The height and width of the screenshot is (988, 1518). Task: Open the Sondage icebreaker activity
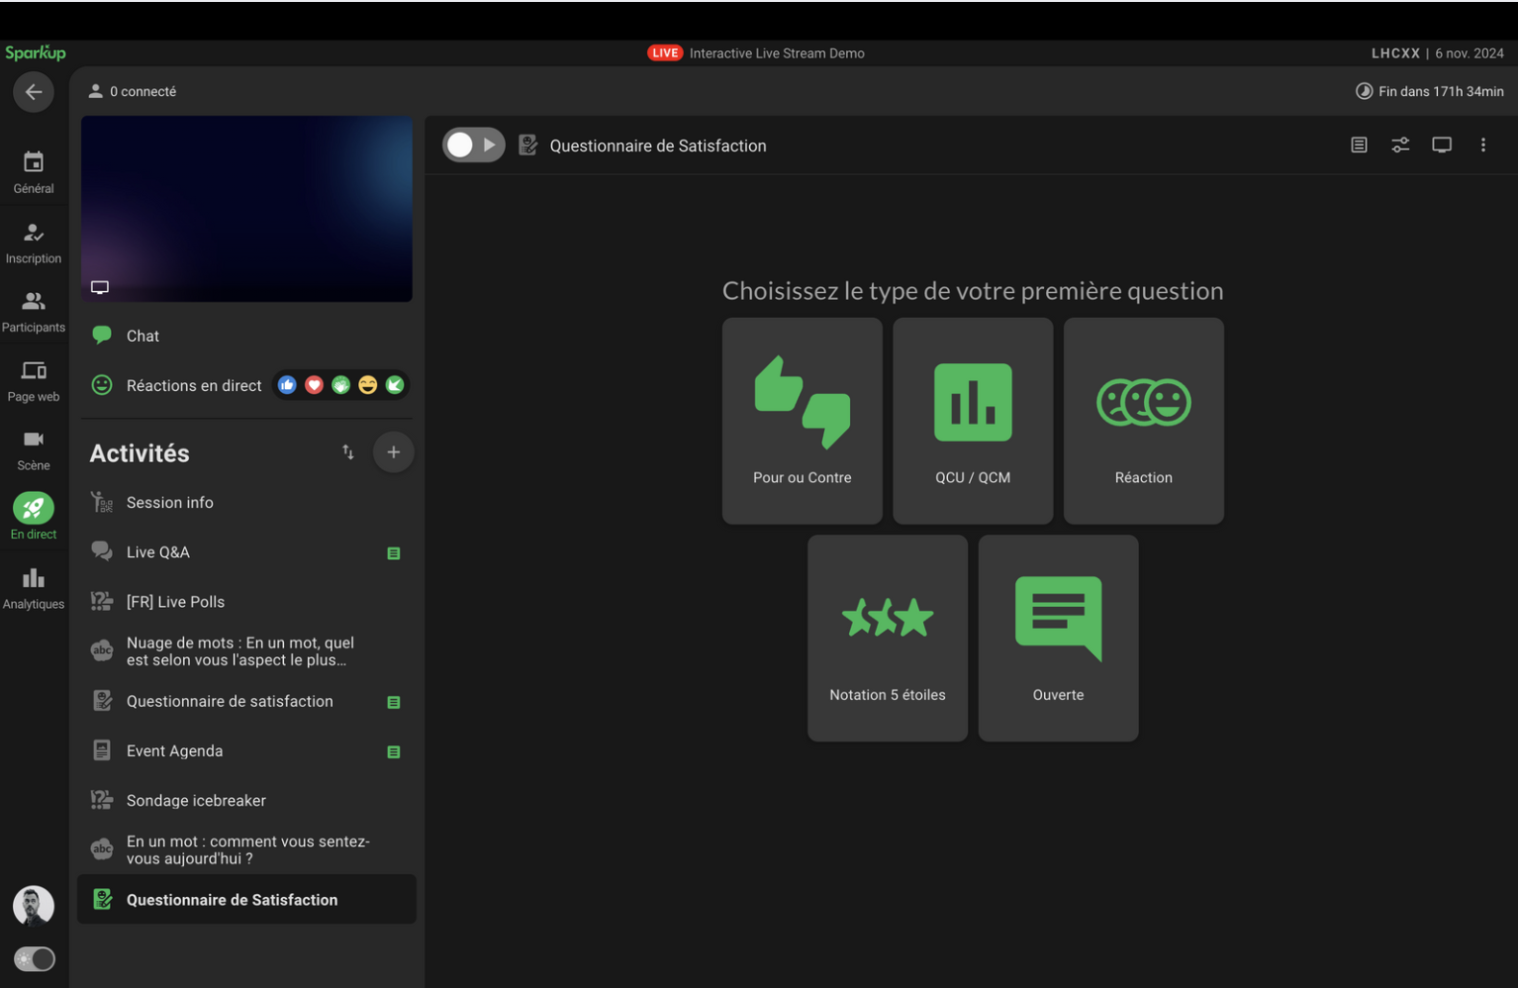click(x=196, y=800)
